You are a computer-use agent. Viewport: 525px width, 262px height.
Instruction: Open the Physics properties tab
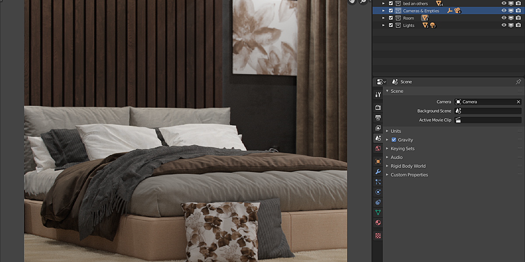tap(378, 192)
